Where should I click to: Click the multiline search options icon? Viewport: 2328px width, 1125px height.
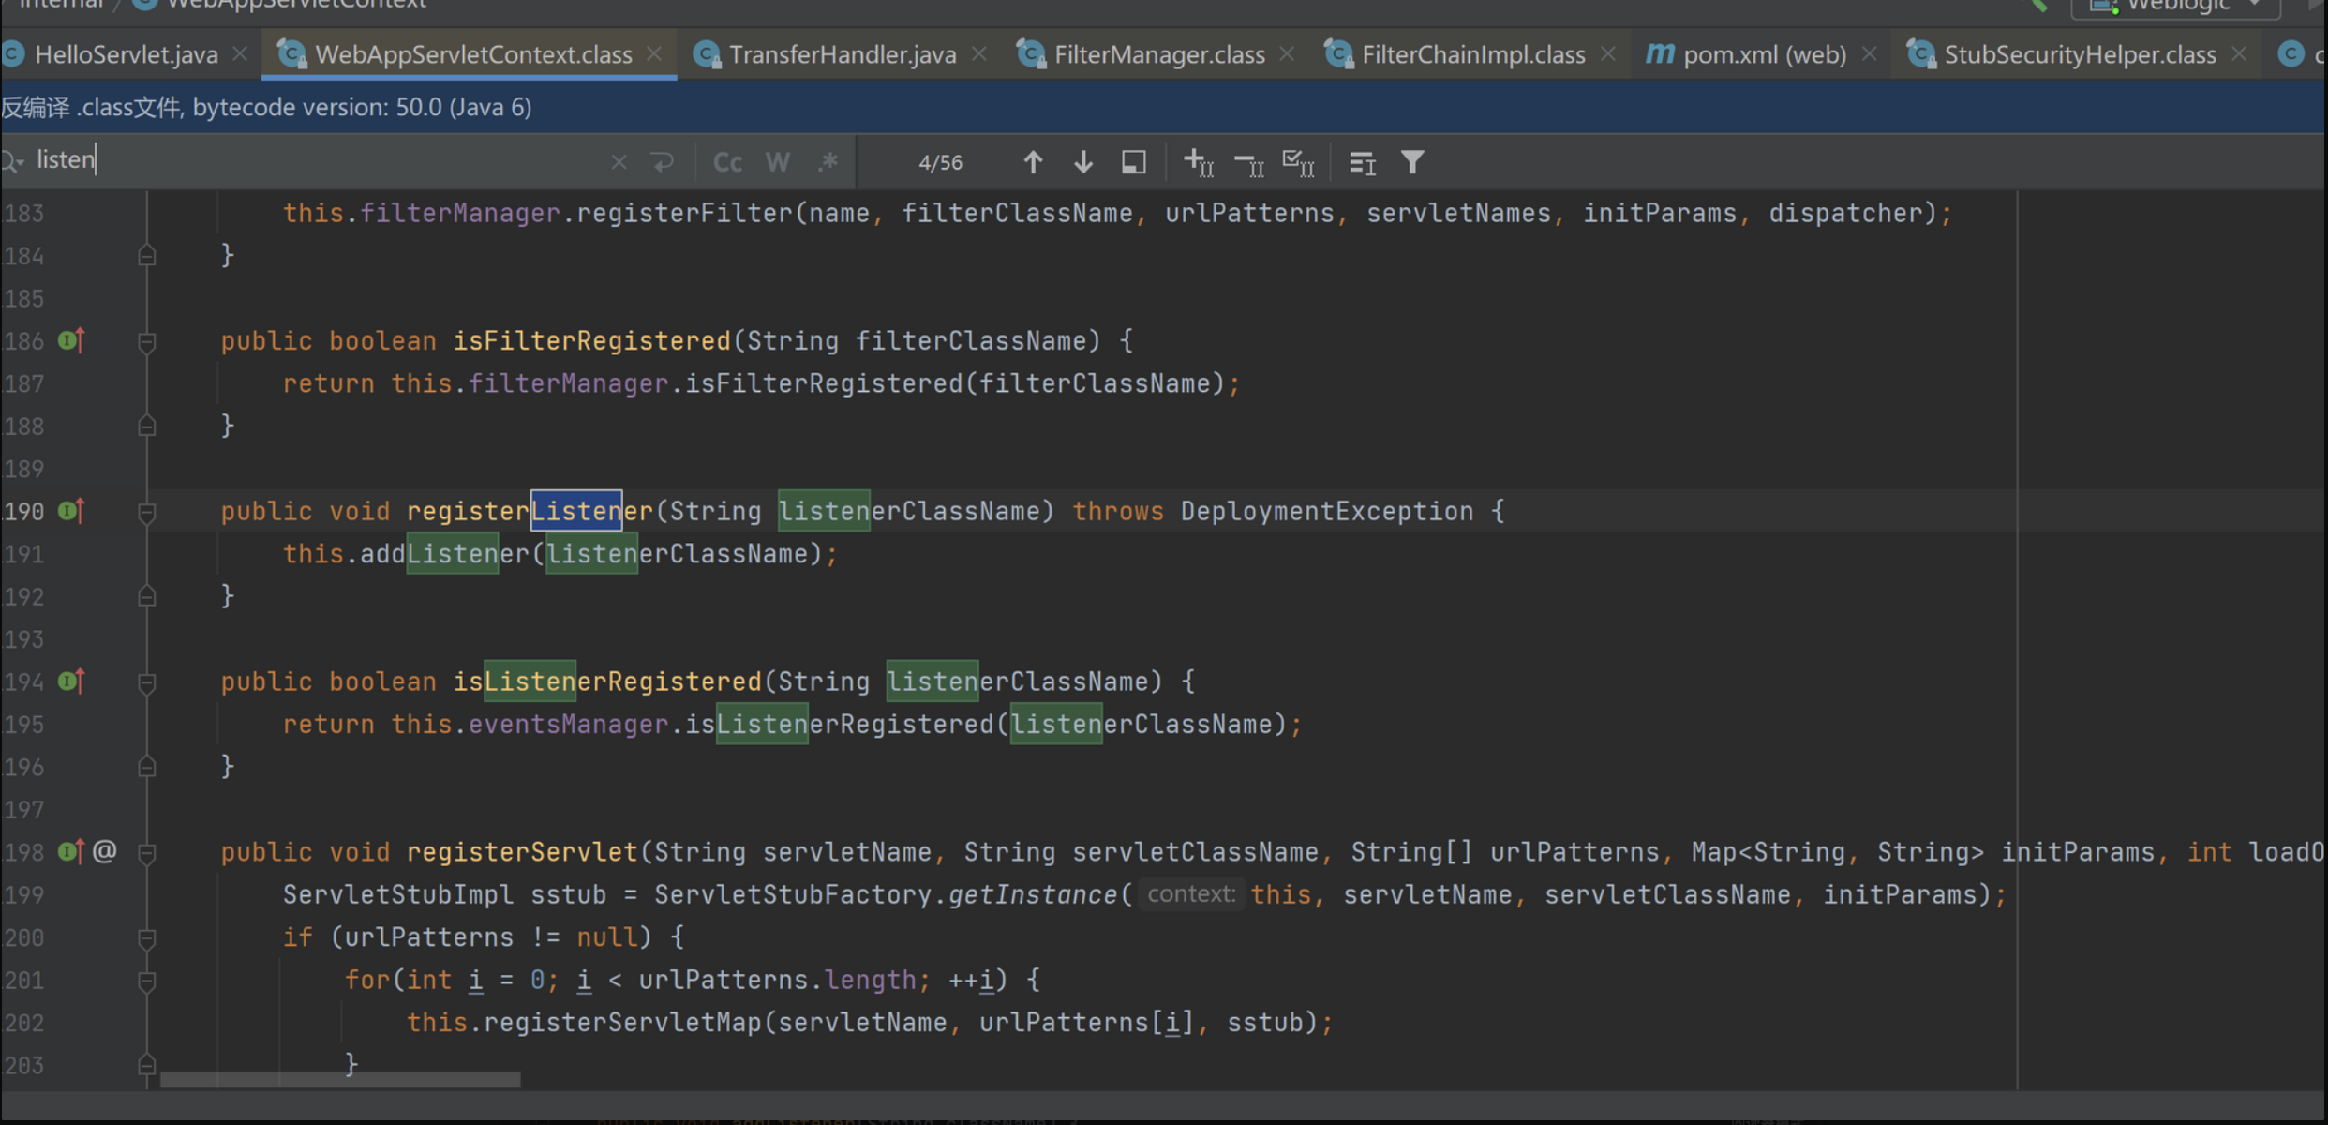point(1362,163)
